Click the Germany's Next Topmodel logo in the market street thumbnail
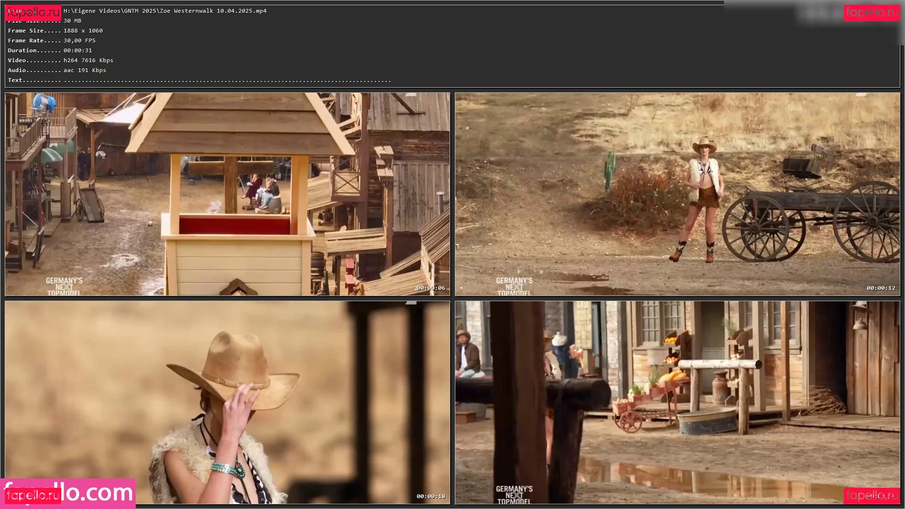The height and width of the screenshot is (509, 905). pyautogui.click(x=514, y=495)
